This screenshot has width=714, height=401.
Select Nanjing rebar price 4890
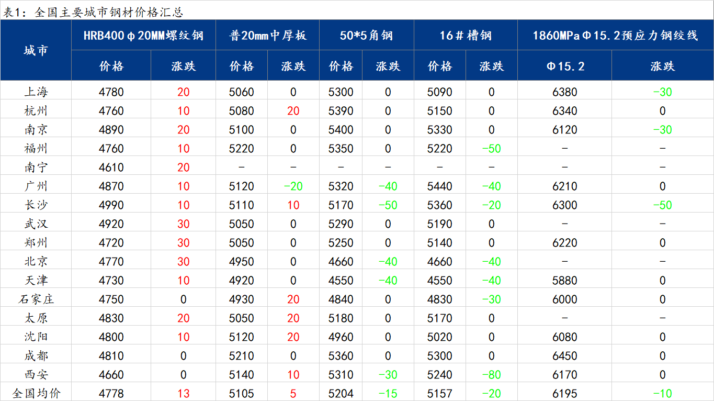[111, 130]
